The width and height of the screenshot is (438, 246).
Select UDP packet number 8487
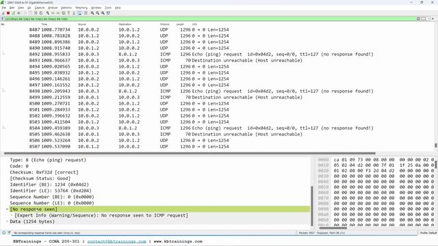pos(217,29)
